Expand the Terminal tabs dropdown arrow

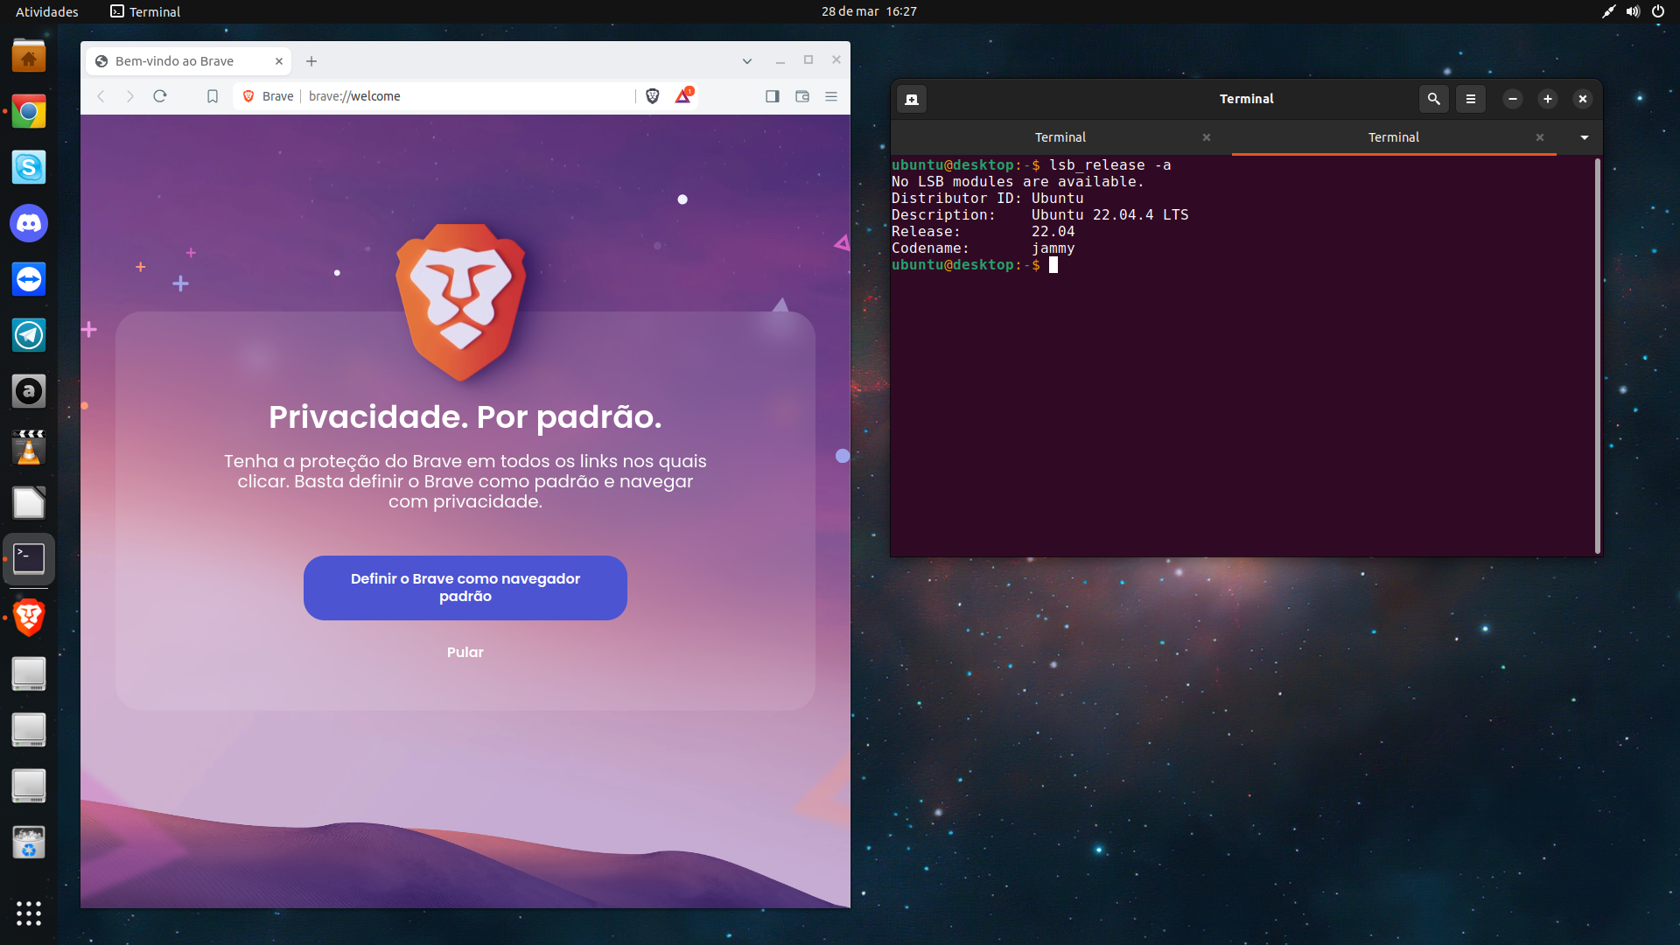coord(1585,137)
